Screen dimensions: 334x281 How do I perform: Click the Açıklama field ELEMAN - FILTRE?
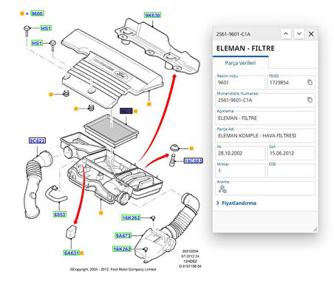[x=265, y=118]
